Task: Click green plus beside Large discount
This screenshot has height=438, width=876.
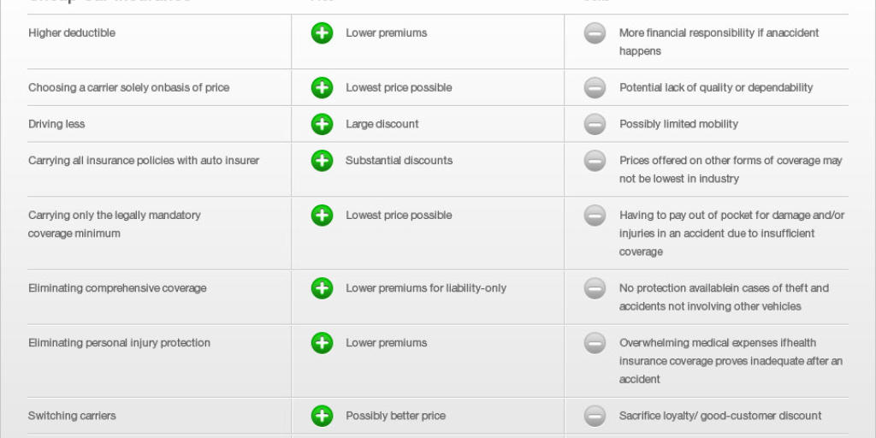Action: point(322,124)
